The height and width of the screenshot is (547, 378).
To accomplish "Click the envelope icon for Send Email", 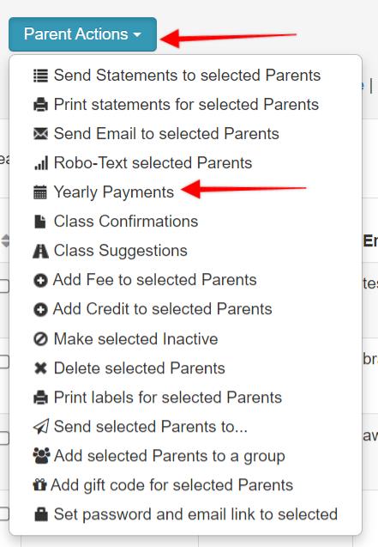I will [x=40, y=134].
